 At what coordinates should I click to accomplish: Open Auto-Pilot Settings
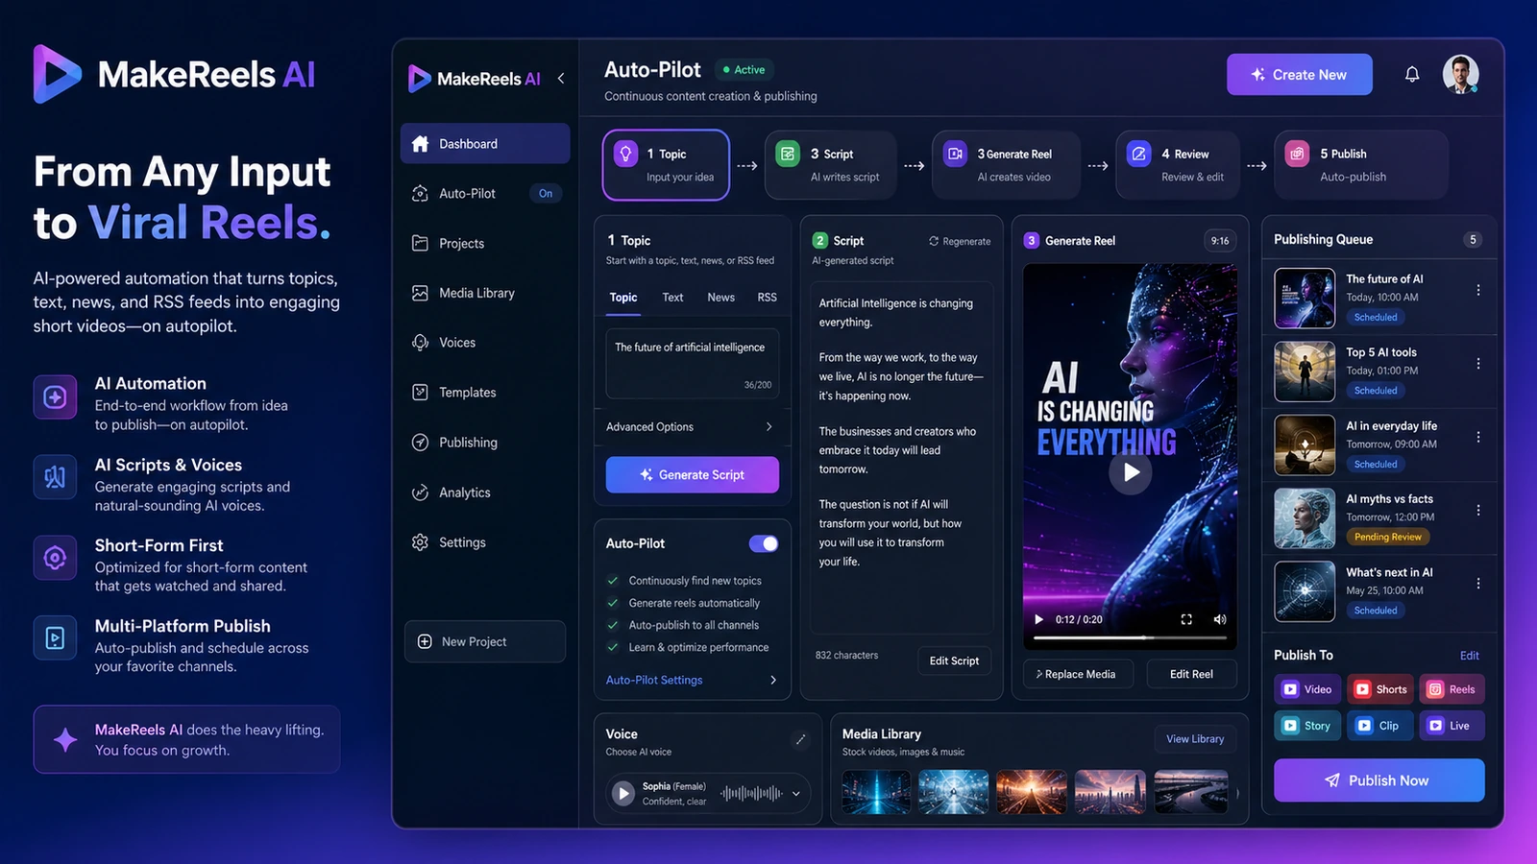(692, 680)
